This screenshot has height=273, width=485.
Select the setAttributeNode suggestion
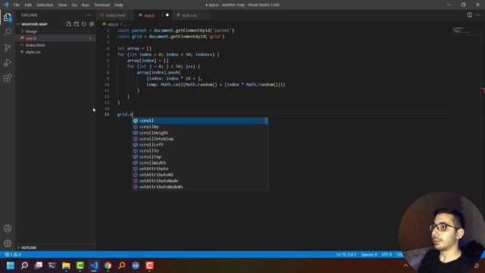[200, 180]
